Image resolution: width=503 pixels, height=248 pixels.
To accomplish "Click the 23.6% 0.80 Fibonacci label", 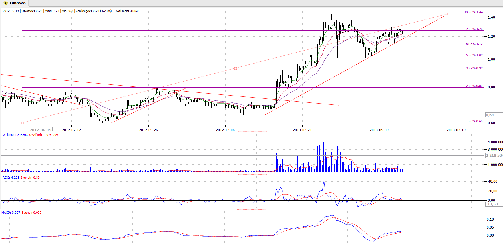I will coord(474,86).
